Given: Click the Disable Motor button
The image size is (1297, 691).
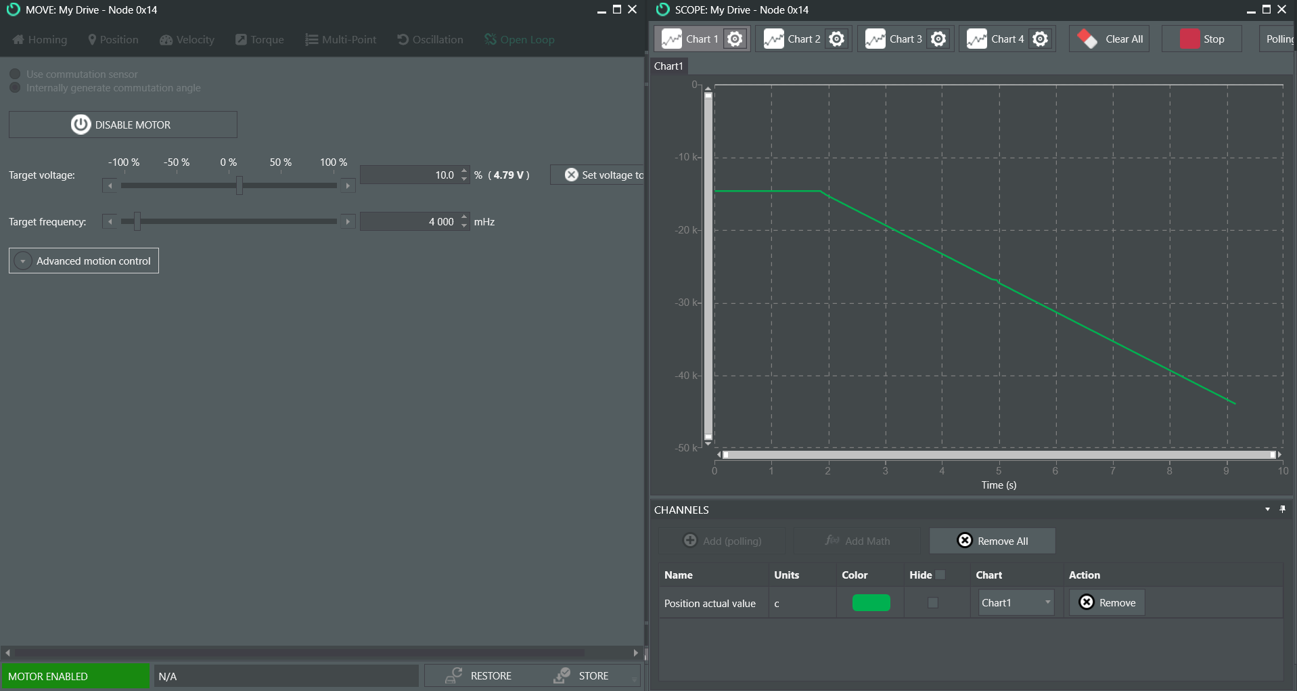Looking at the screenshot, I should click(x=122, y=125).
